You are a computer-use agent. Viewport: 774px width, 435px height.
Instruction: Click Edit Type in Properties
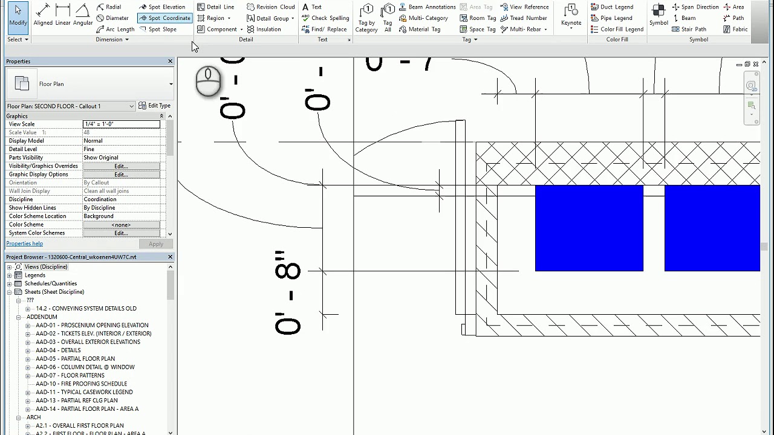click(155, 106)
